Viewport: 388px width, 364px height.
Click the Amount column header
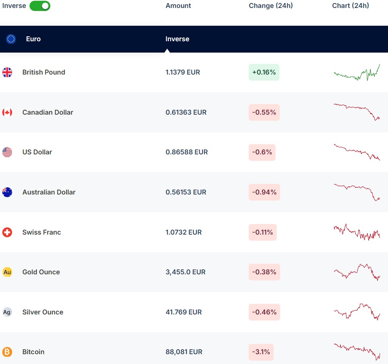coord(178,6)
